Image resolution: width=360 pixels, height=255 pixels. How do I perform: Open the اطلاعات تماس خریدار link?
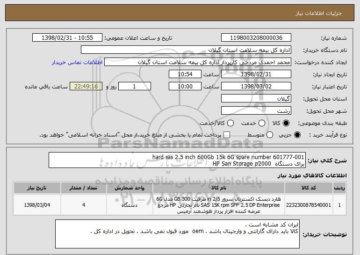[77, 62]
